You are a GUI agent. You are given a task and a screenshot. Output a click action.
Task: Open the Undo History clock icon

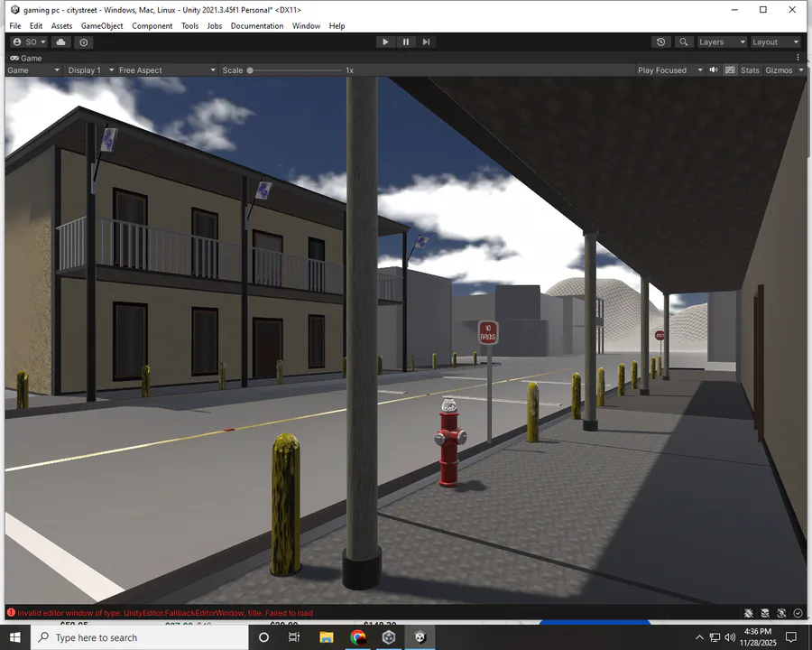(x=660, y=42)
